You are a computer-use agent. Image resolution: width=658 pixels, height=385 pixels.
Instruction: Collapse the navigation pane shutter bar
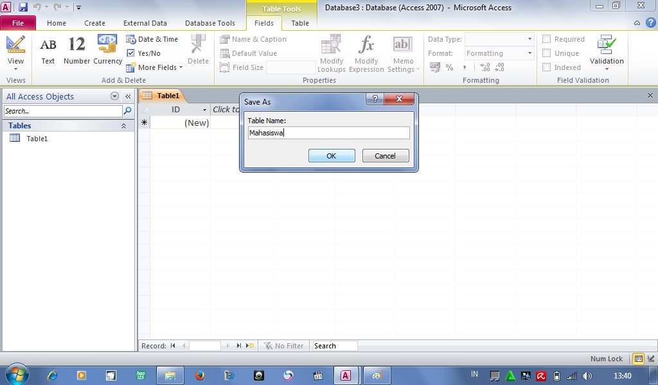click(x=128, y=96)
